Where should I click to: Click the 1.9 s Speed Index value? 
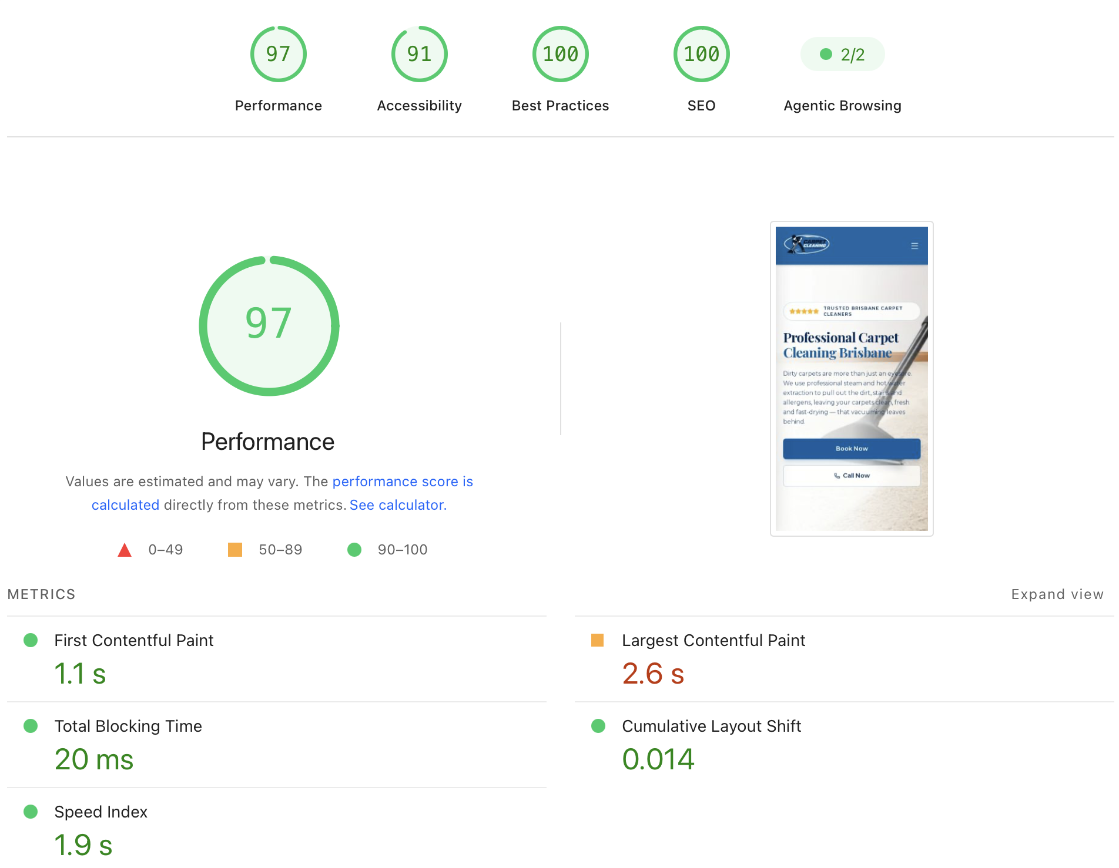pos(83,845)
